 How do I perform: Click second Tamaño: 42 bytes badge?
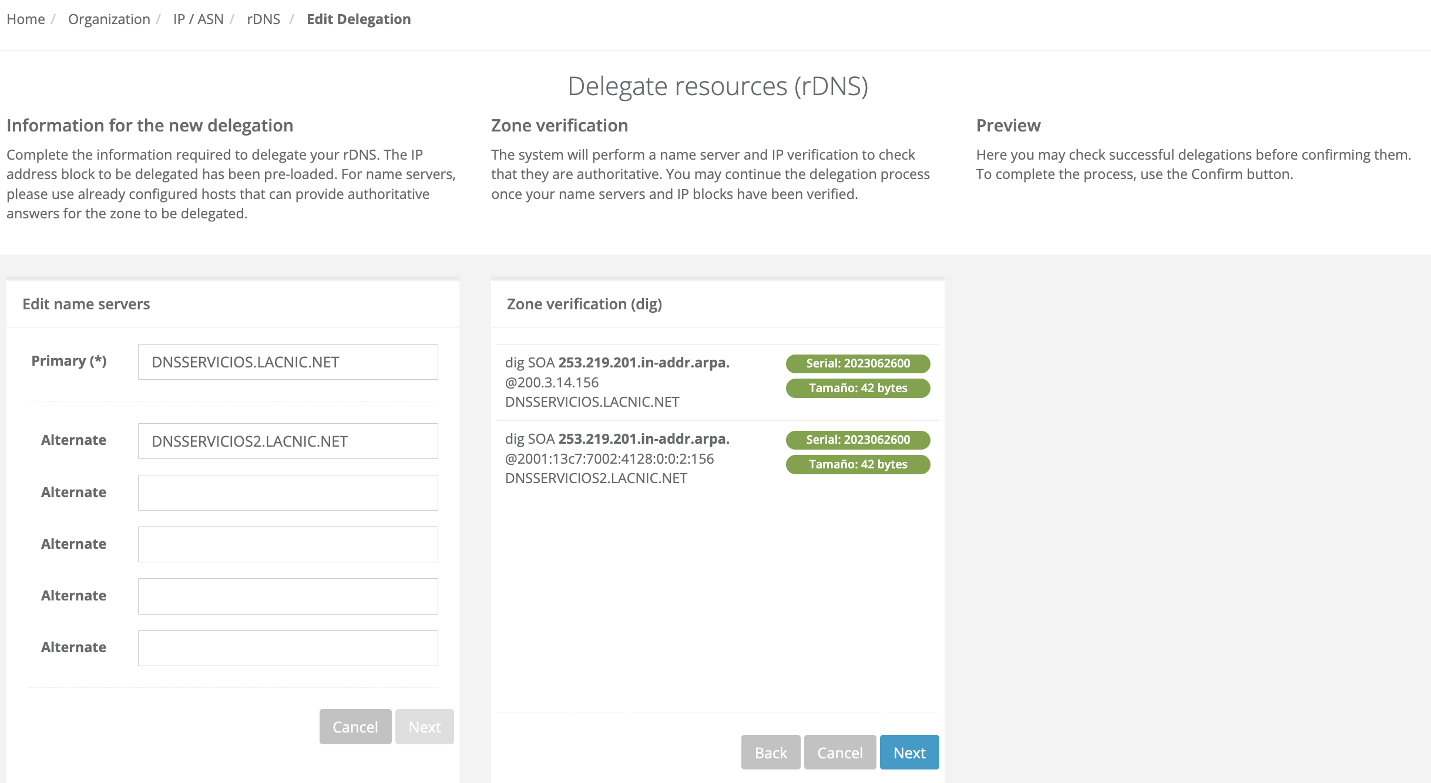(x=858, y=464)
